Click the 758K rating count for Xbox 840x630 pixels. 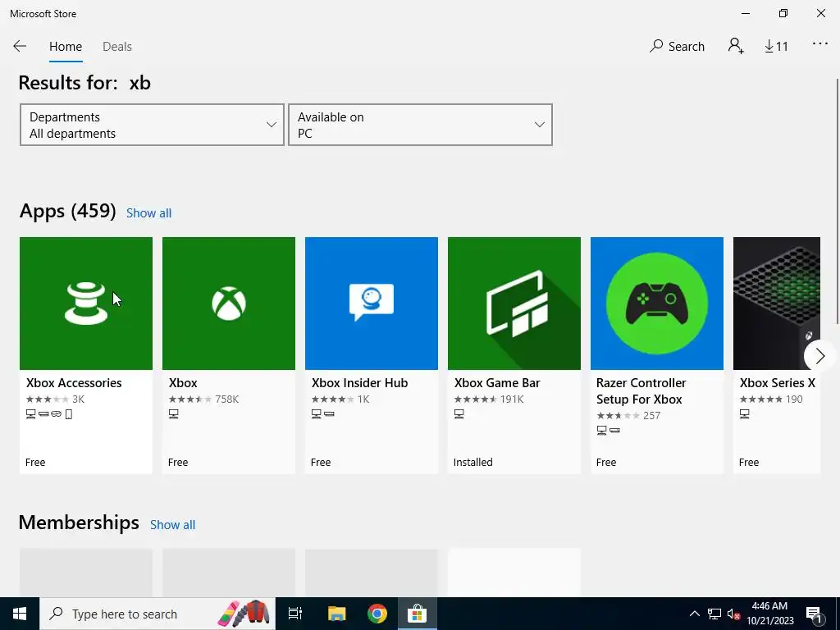(x=227, y=399)
